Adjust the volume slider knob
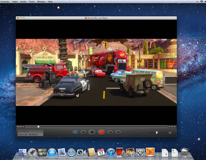The height and width of the screenshot is (160, 206). tap(157, 132)
